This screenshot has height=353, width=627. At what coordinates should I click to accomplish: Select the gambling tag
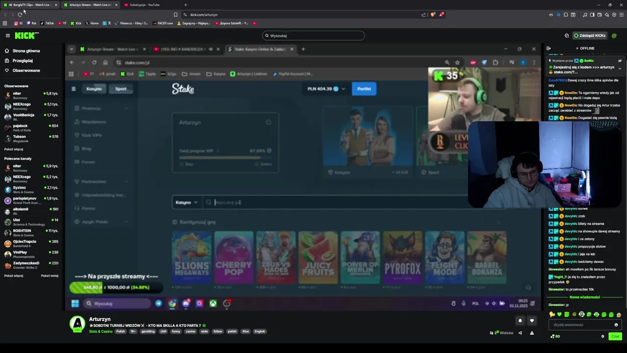point(148,331)
